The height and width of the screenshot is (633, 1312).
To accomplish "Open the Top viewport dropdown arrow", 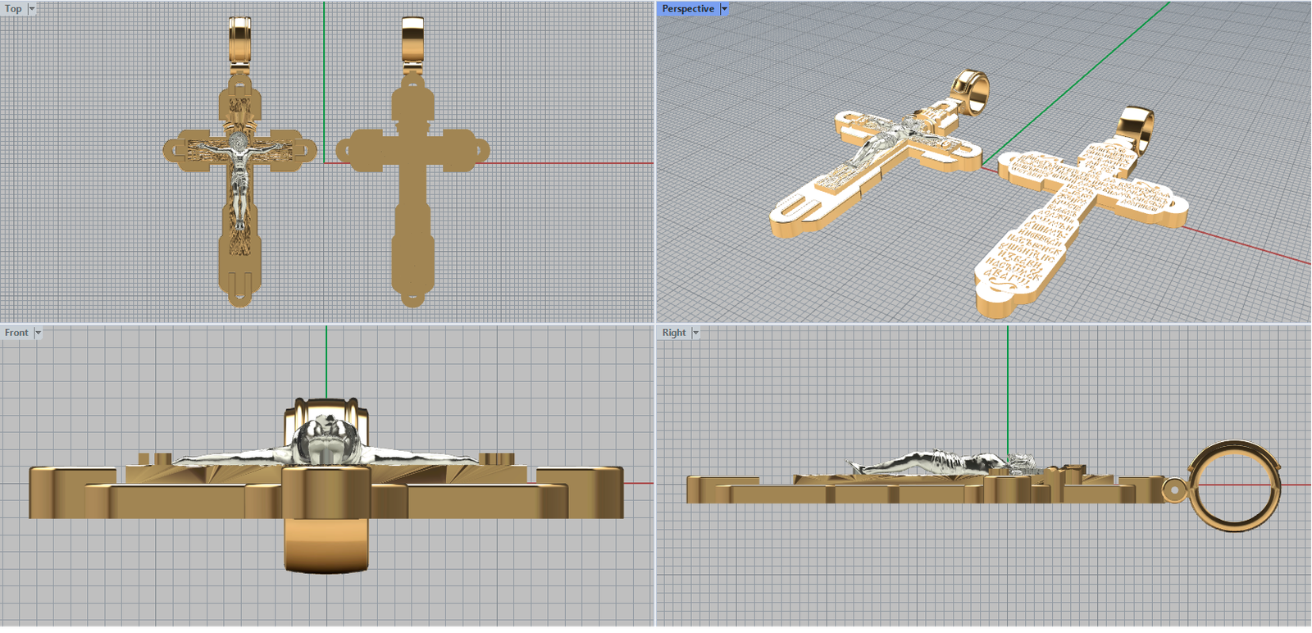I will pyautogui.click(x=32, y=9).
